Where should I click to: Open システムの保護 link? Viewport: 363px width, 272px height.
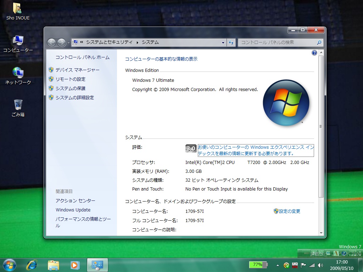coord(71,88)
